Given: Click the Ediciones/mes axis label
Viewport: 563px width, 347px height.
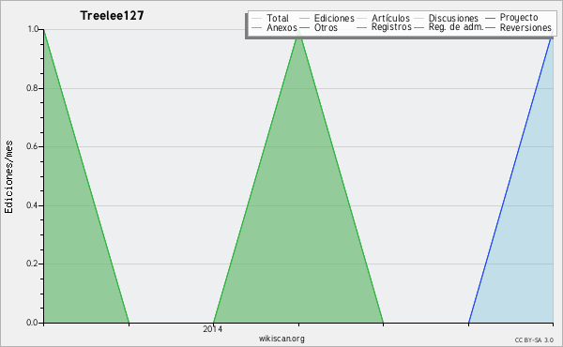Looking at the screenshot, I should click(x=8, y=177).
